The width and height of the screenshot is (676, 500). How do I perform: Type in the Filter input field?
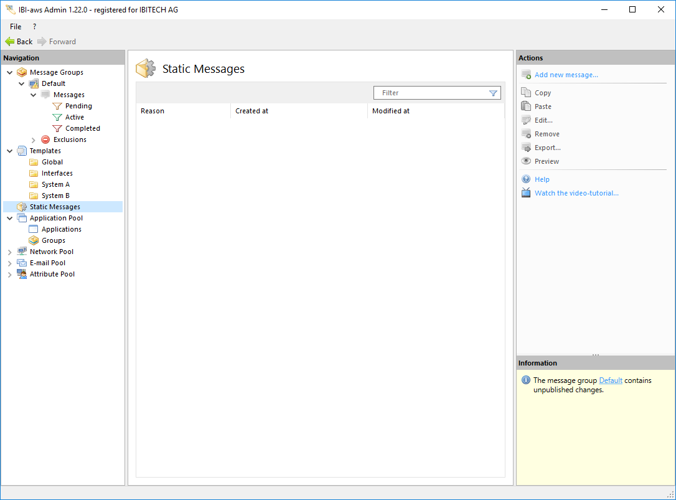(430, 93)
